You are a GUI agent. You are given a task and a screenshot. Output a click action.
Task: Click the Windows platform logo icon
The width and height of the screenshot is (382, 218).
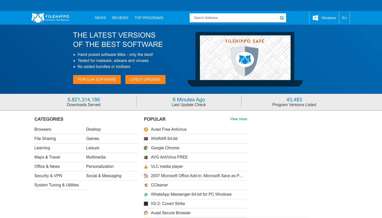(x=315, y=18)
